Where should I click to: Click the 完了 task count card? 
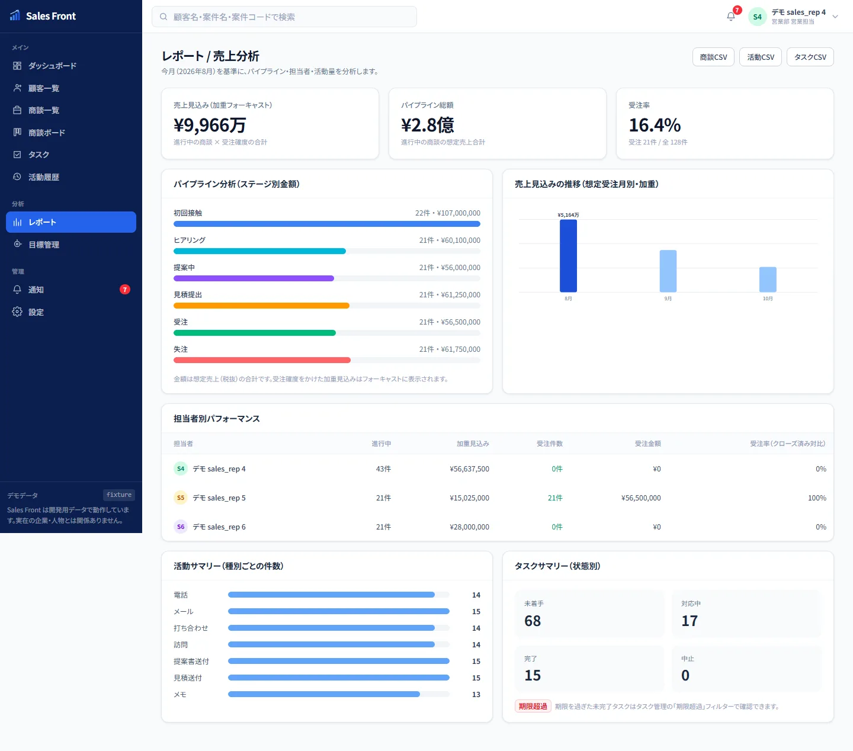[x=590, y=668]
